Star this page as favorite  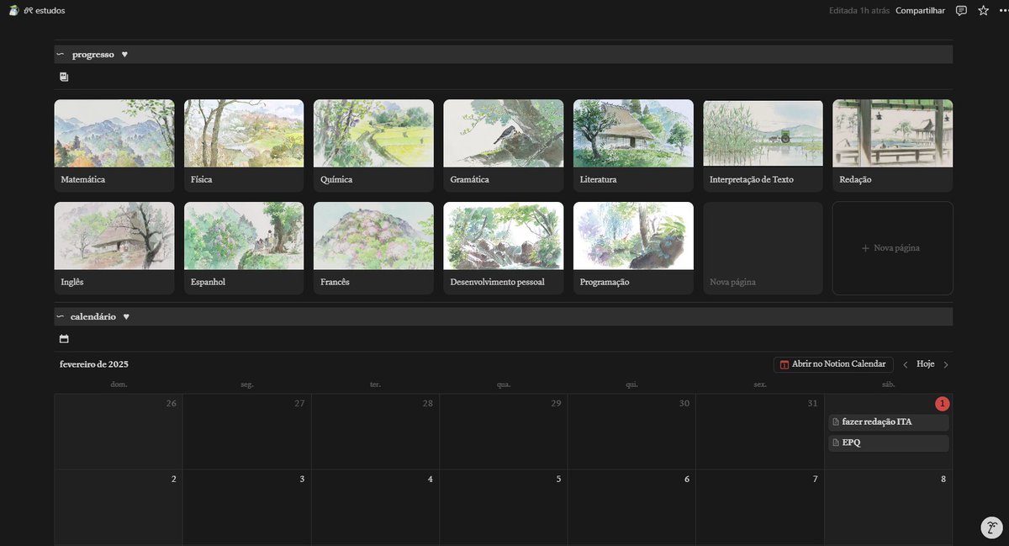click(983, 11)
